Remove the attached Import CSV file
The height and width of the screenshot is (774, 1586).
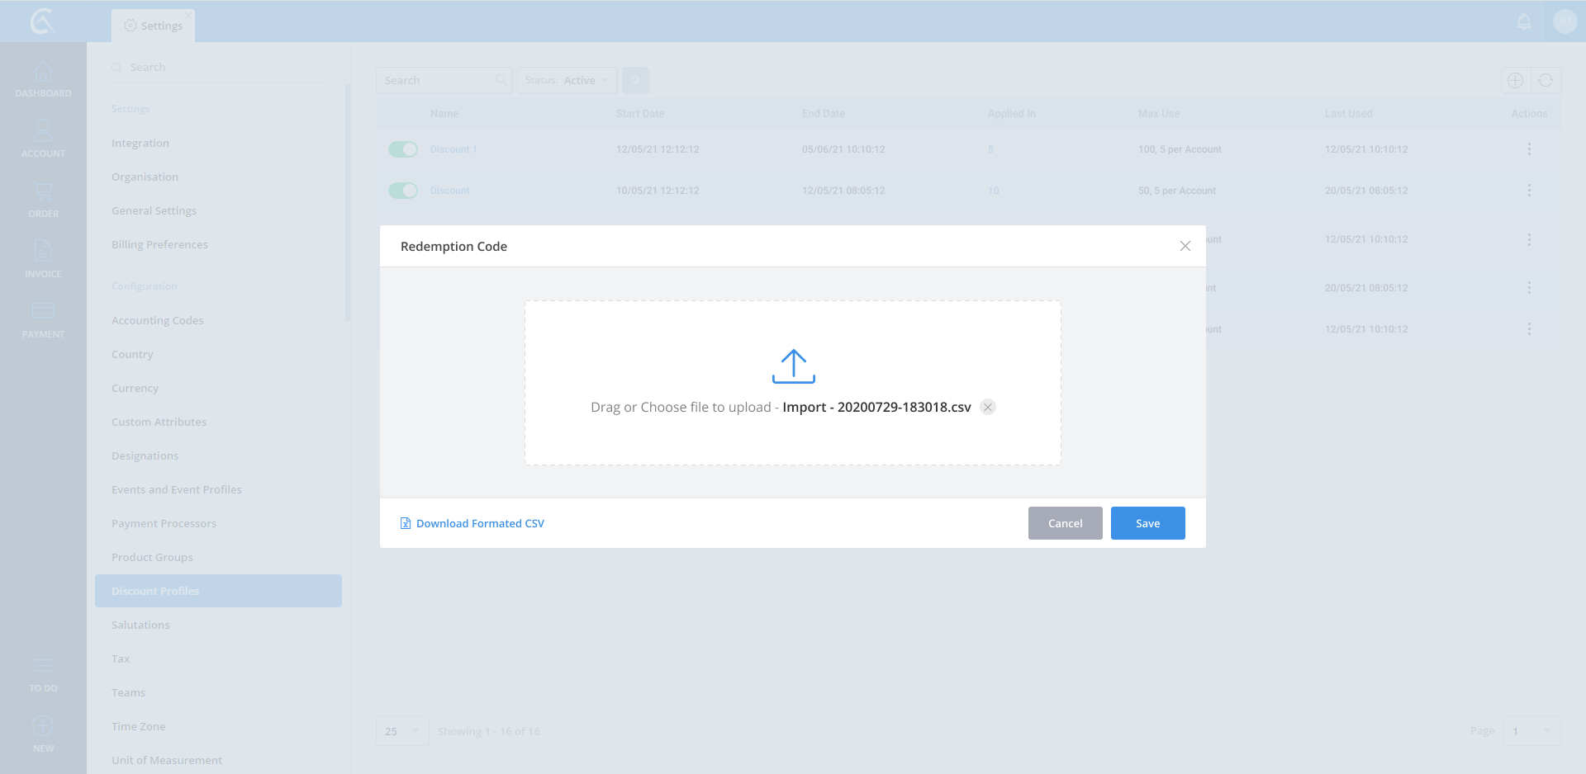(987, 407)
